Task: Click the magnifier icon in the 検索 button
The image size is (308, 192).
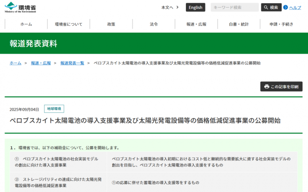Action: click(266, 8)
